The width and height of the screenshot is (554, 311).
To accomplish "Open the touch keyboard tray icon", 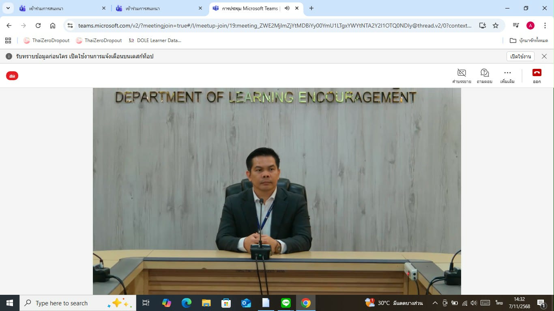I will coord(485,303).
